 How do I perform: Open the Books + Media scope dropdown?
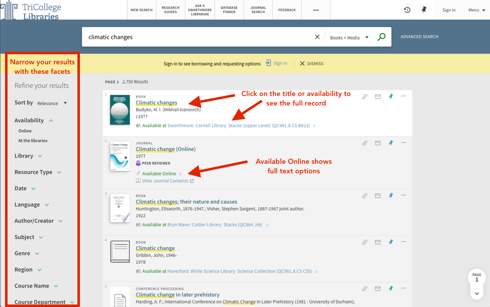pos(349,38)
